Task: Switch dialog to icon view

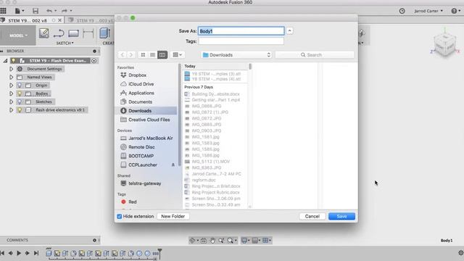Action: 143,55
